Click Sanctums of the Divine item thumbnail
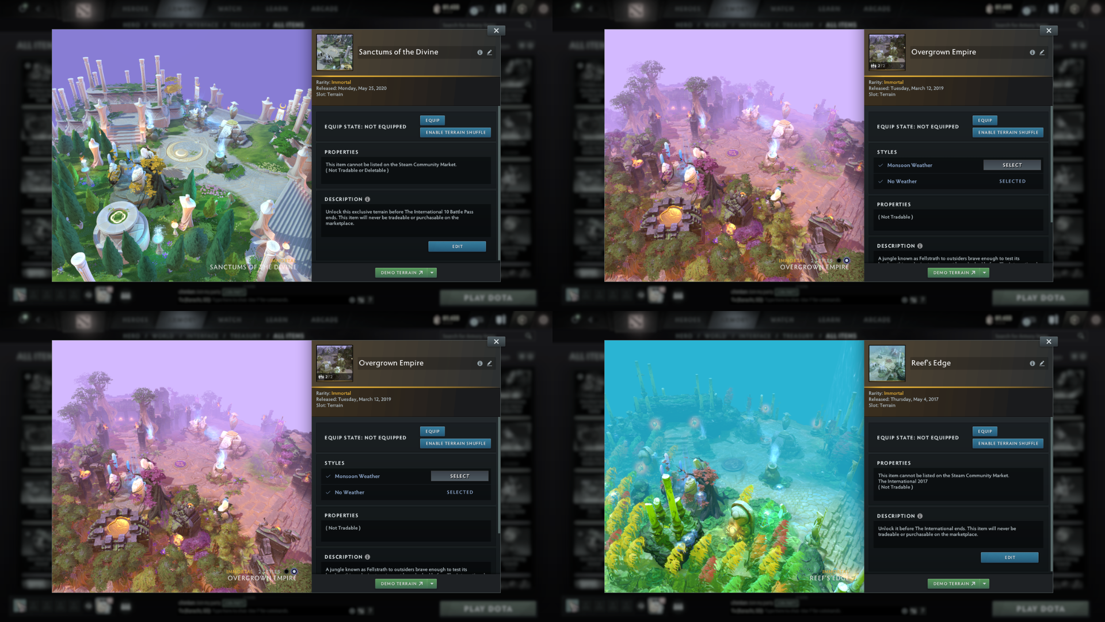The height and width of the screenshot is (622, 1105). pyautogui.click(x=334, y=52)
